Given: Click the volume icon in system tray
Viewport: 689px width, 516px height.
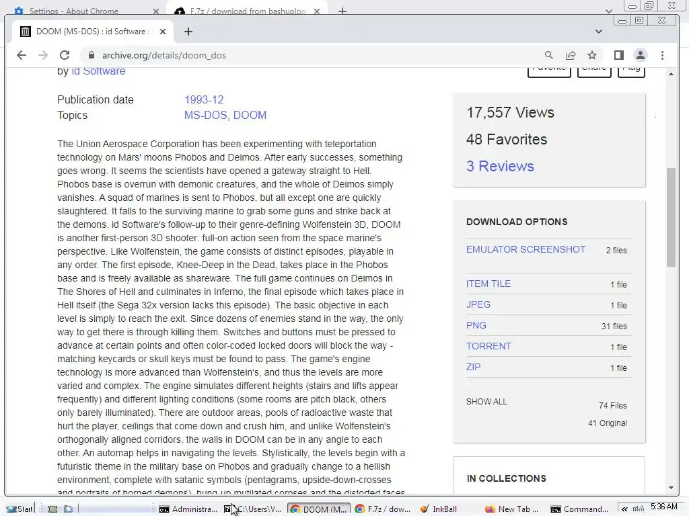Looking at the screenshot, I should pyautogui.click(x=639, y=509).
